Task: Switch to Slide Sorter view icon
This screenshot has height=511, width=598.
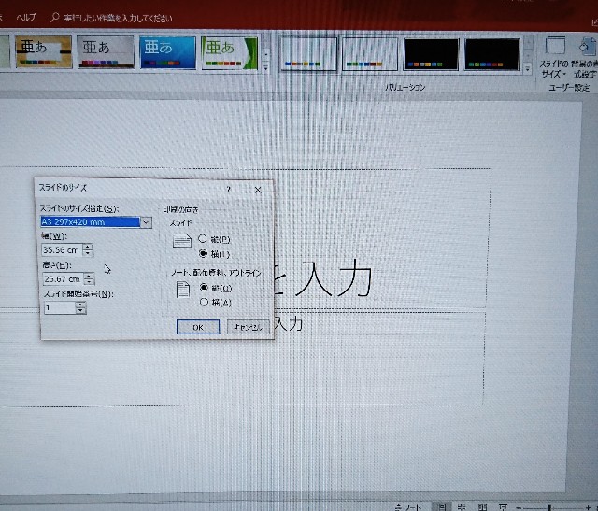Action: coord(462,507)
